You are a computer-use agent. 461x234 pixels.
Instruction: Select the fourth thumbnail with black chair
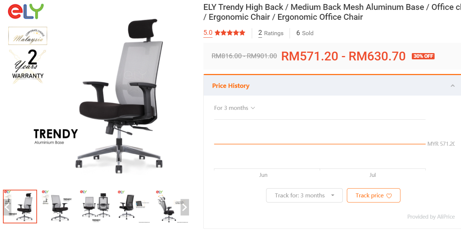pyautogui.click(x=133, y=207)
